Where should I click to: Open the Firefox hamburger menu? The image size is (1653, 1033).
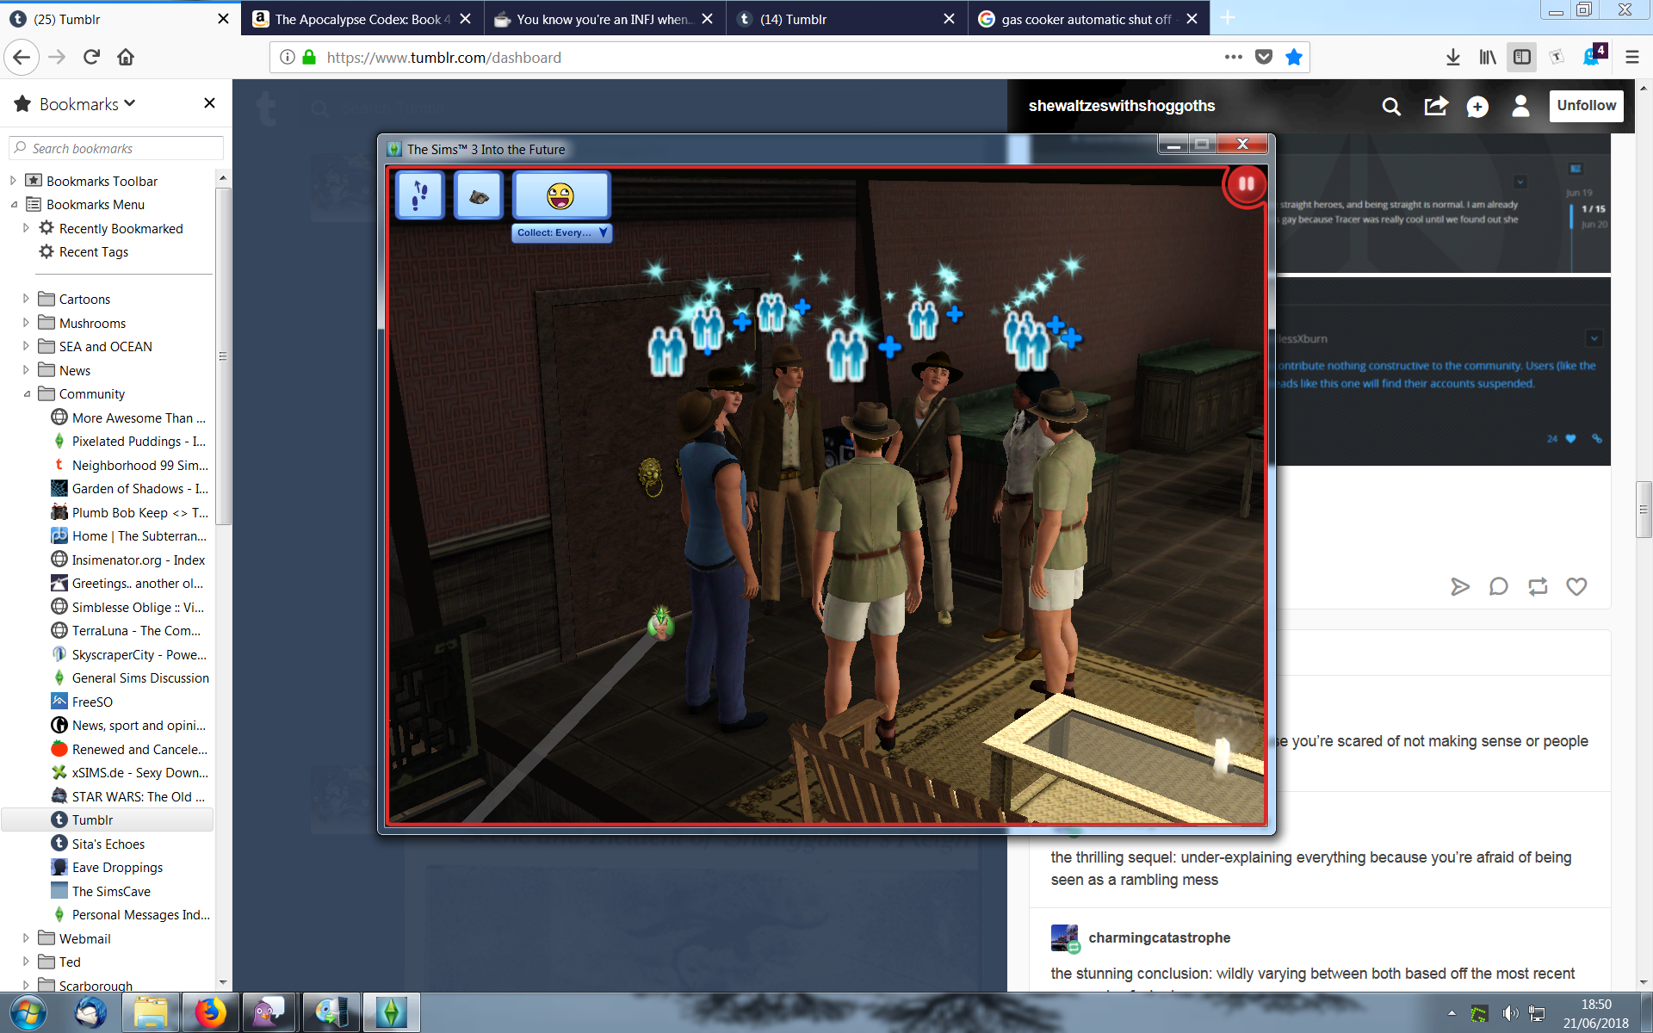click(1631, 58)
